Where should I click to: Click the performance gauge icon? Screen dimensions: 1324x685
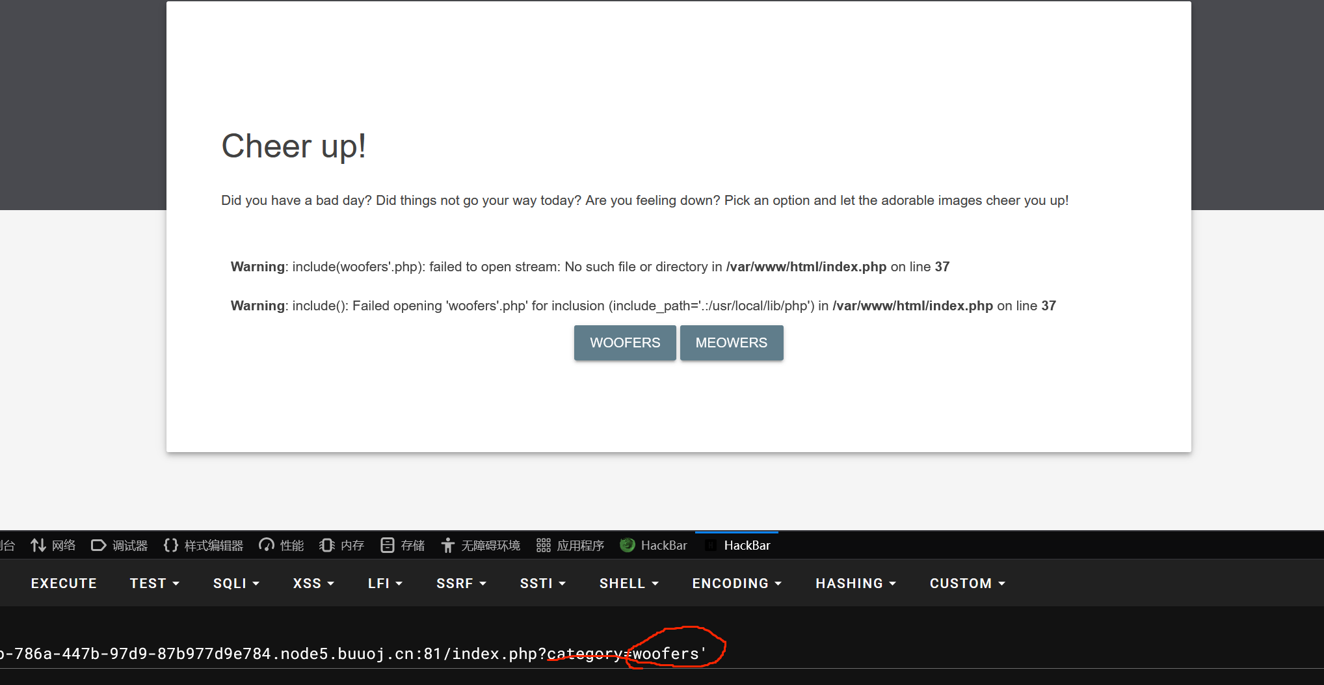[x=267, y=545]
